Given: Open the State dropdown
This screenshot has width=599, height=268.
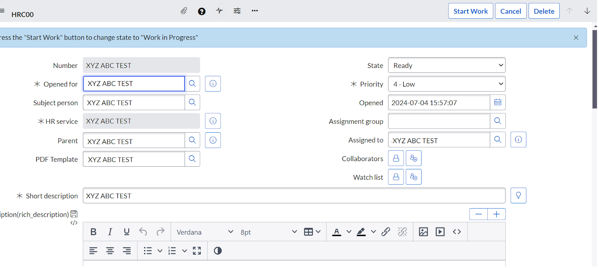Looking at the screenshot, I should click(447, 65).
